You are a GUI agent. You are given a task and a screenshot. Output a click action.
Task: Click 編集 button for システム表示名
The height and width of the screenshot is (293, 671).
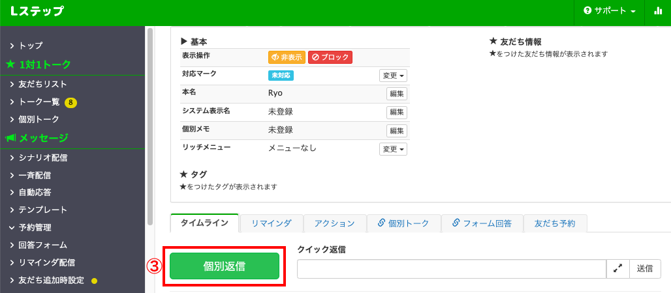[x=397, y=112]
